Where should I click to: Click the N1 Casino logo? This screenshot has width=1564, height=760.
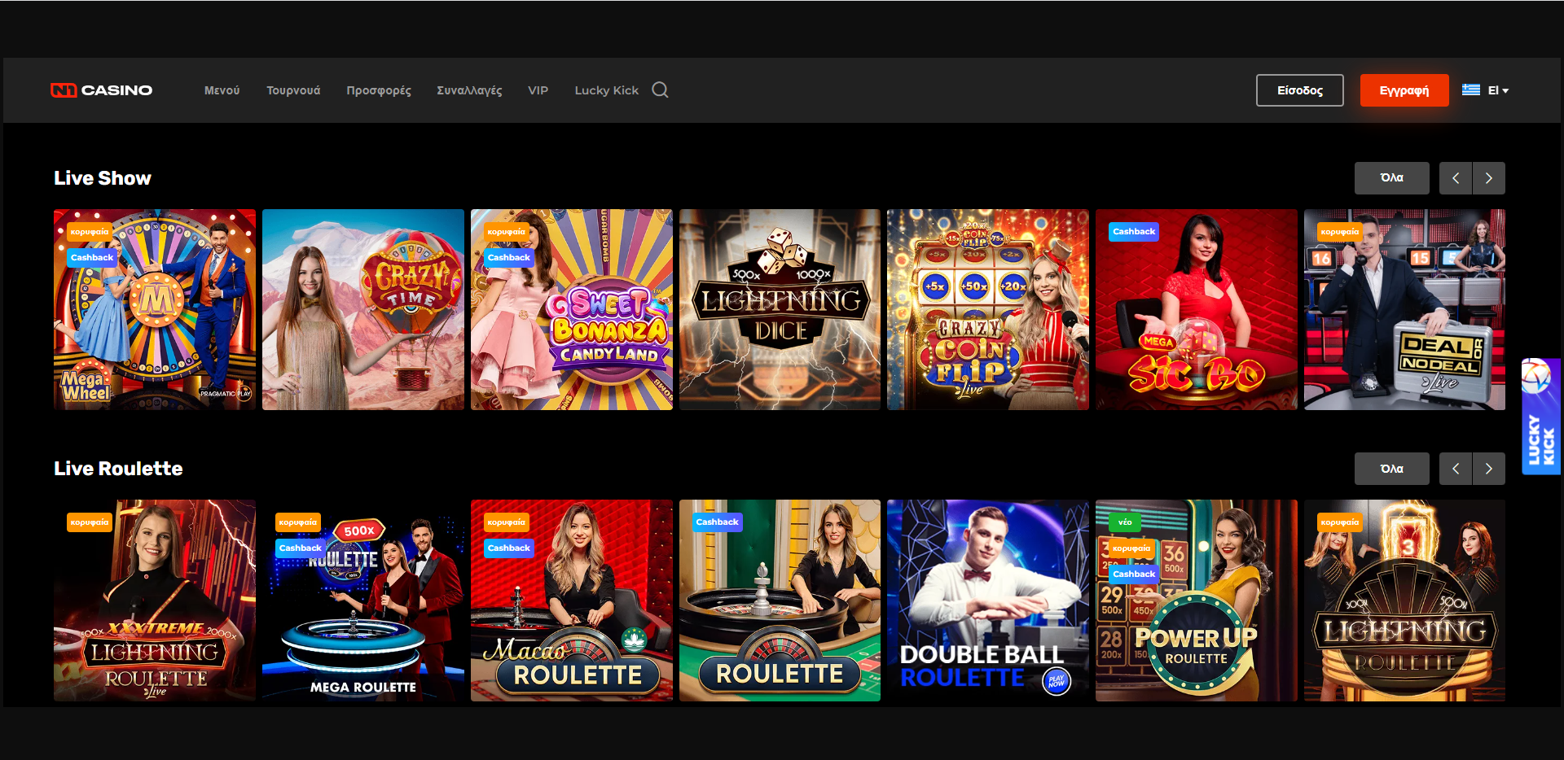pos(101,90)
